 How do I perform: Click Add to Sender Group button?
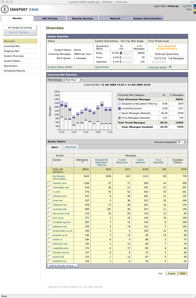63,266
